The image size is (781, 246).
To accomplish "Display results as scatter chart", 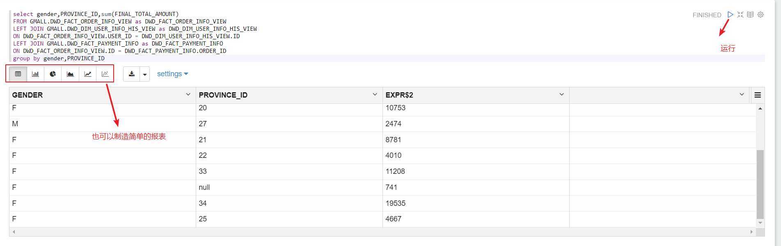I will pyautogui.click(x=105, y=74).
